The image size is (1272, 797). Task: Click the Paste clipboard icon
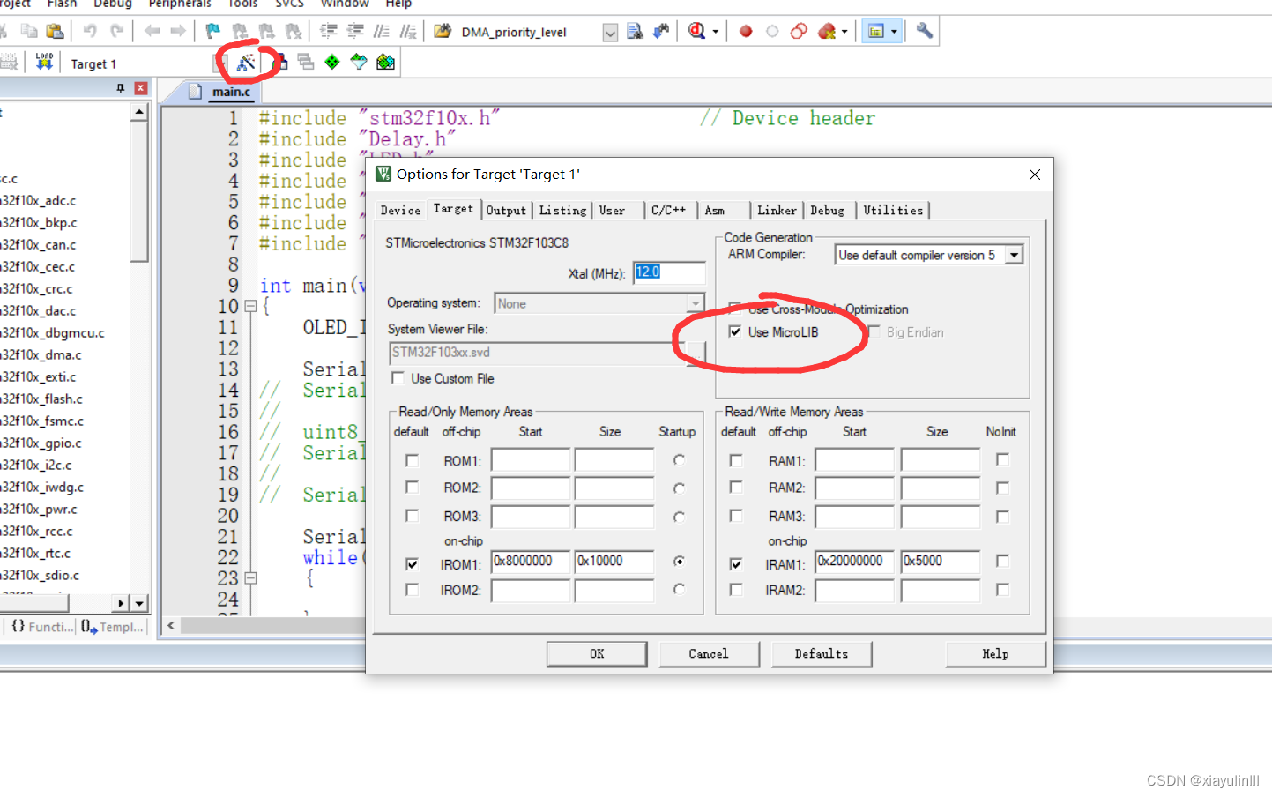click(55, 31)
